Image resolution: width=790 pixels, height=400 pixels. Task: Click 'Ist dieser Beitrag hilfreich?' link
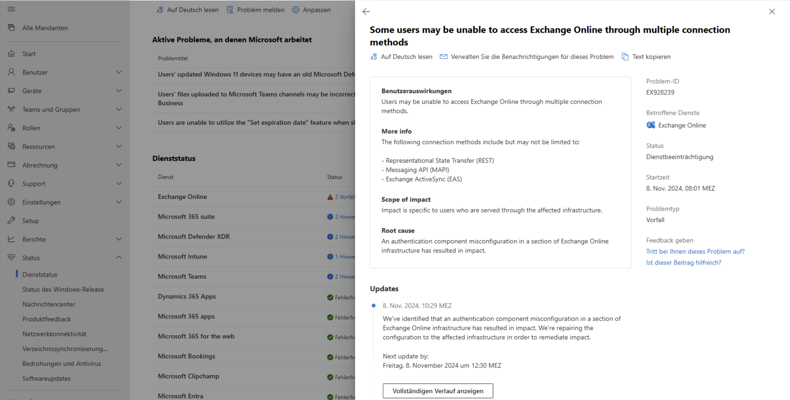(x=683, y=262)
